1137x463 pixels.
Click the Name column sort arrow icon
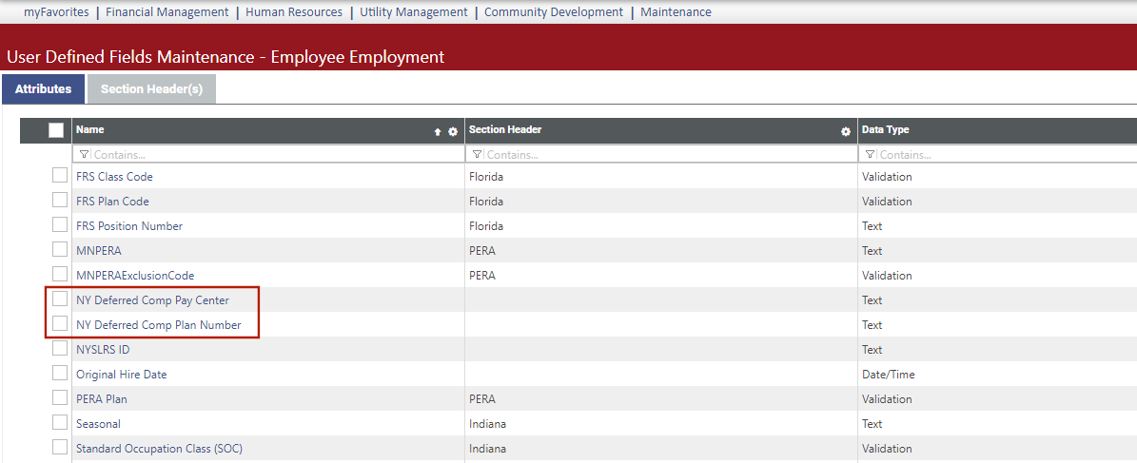[x=438, y=132]
